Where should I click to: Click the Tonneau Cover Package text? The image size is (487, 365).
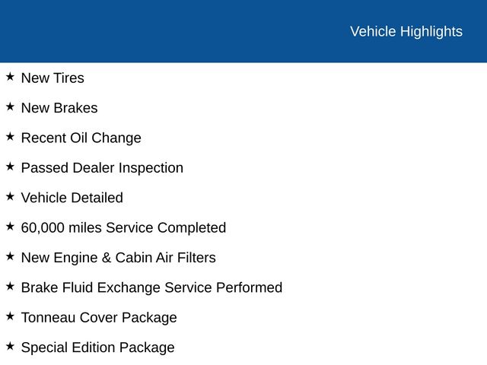(x=99, y=318)
